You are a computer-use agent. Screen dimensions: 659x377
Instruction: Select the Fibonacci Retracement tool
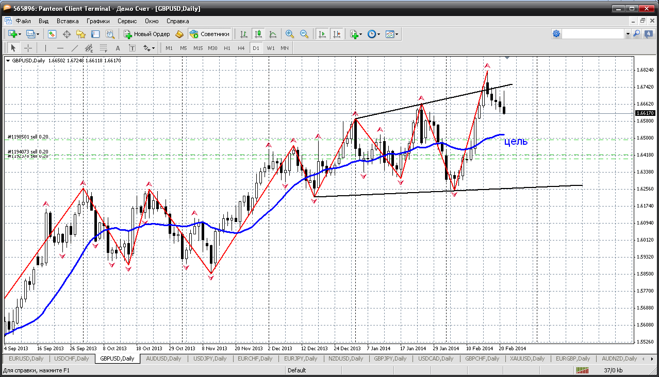tap(103, 48)
